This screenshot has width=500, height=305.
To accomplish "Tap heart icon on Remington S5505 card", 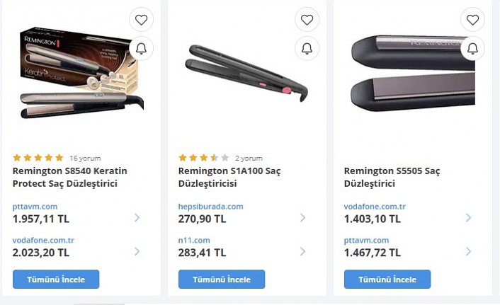I will click(x=472, y=20).
